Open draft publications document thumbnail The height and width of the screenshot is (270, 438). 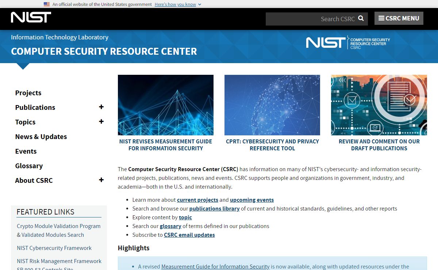(x=379, y=105)
